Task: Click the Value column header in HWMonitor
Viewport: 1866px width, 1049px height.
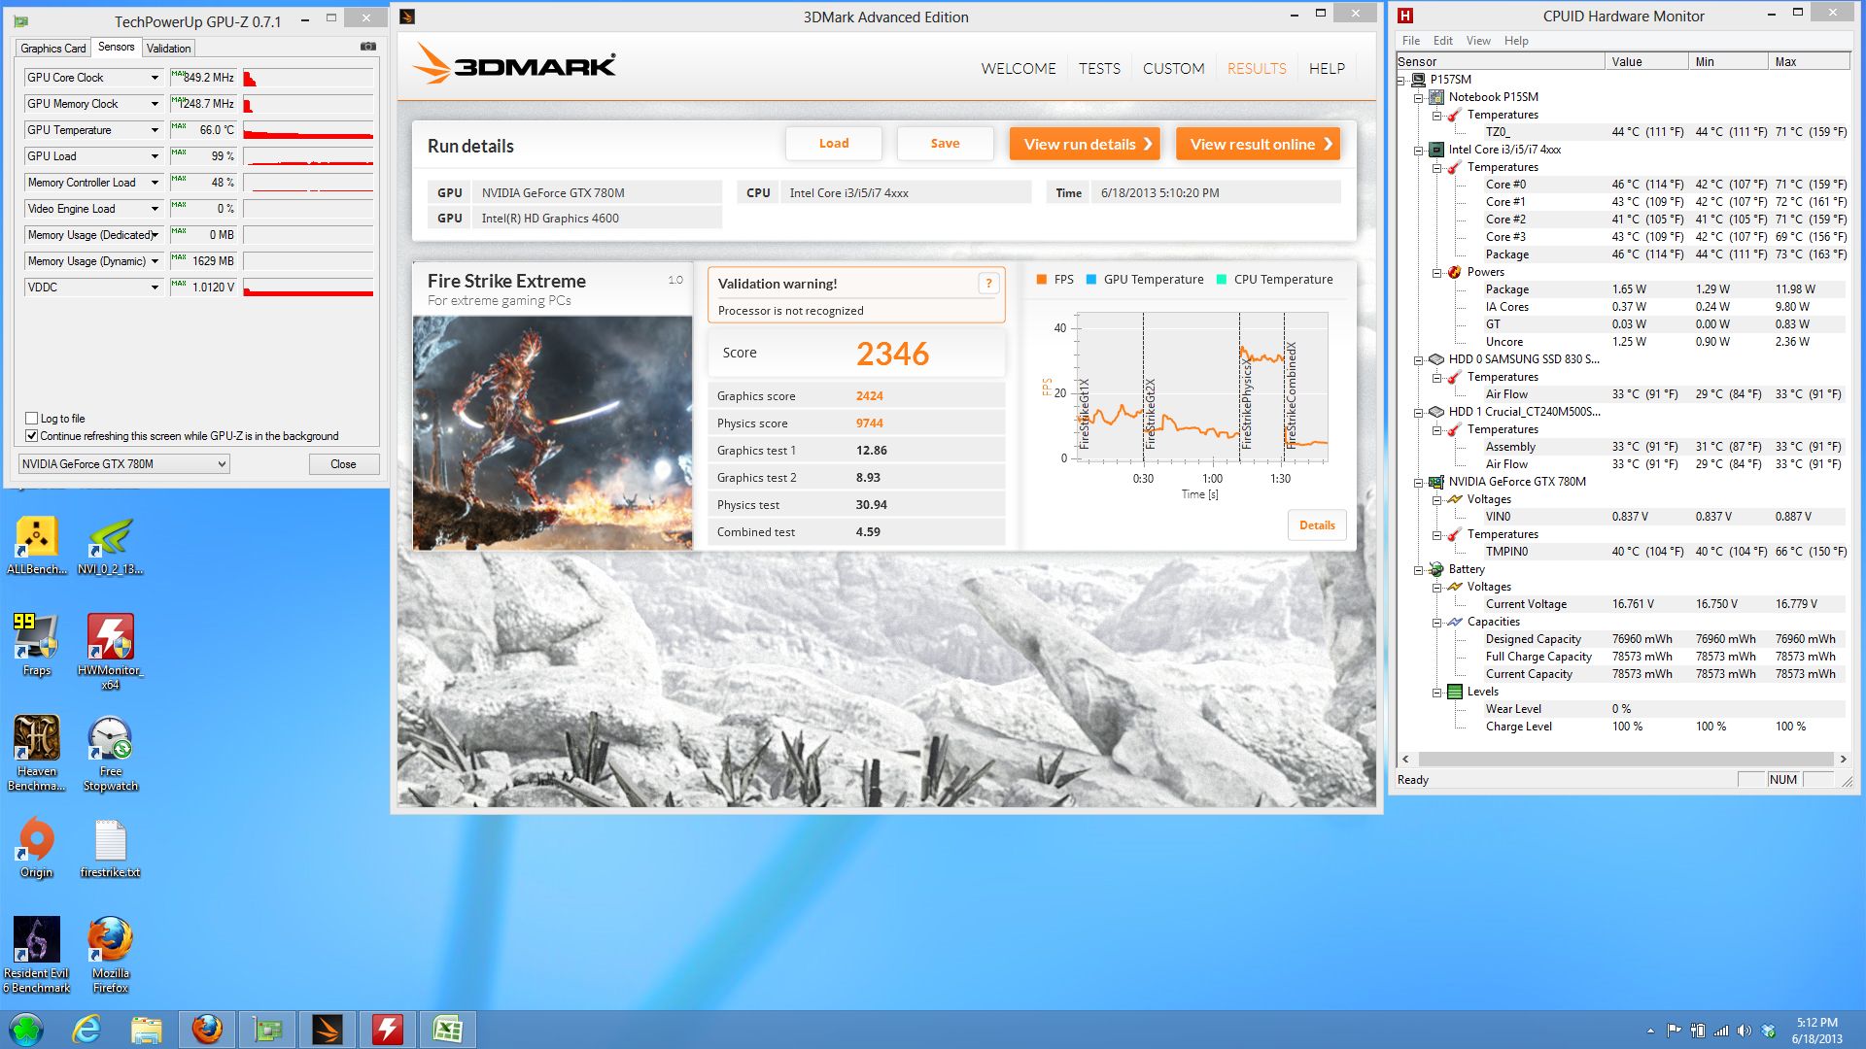Action: point(1646,61)
